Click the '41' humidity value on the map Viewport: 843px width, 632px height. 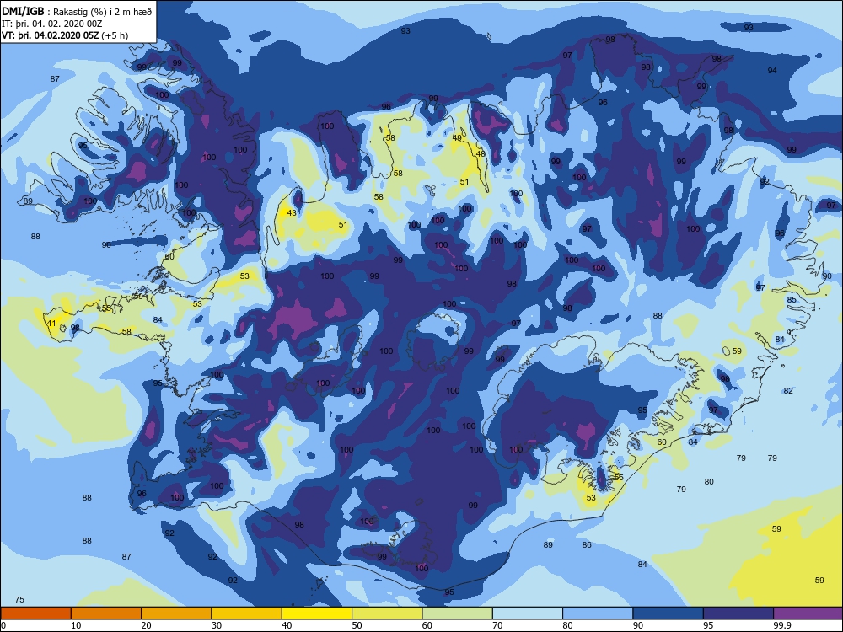(x=51, y=323)
